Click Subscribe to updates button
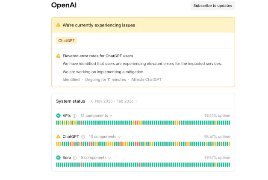 pyautogui.click(x=212, y=6)
